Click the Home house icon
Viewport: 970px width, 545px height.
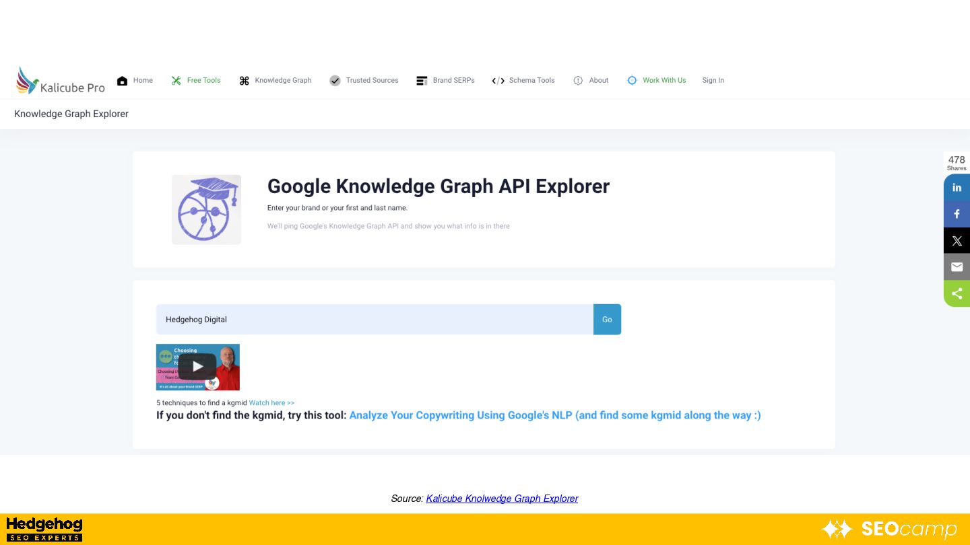(x=122, y=81)
